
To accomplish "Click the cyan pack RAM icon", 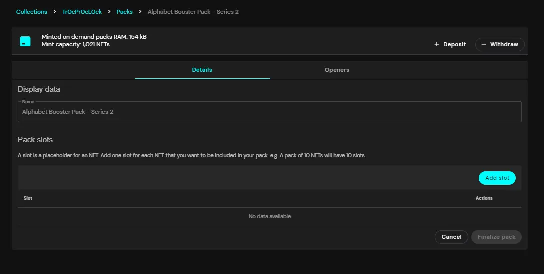I will (25, 41).
